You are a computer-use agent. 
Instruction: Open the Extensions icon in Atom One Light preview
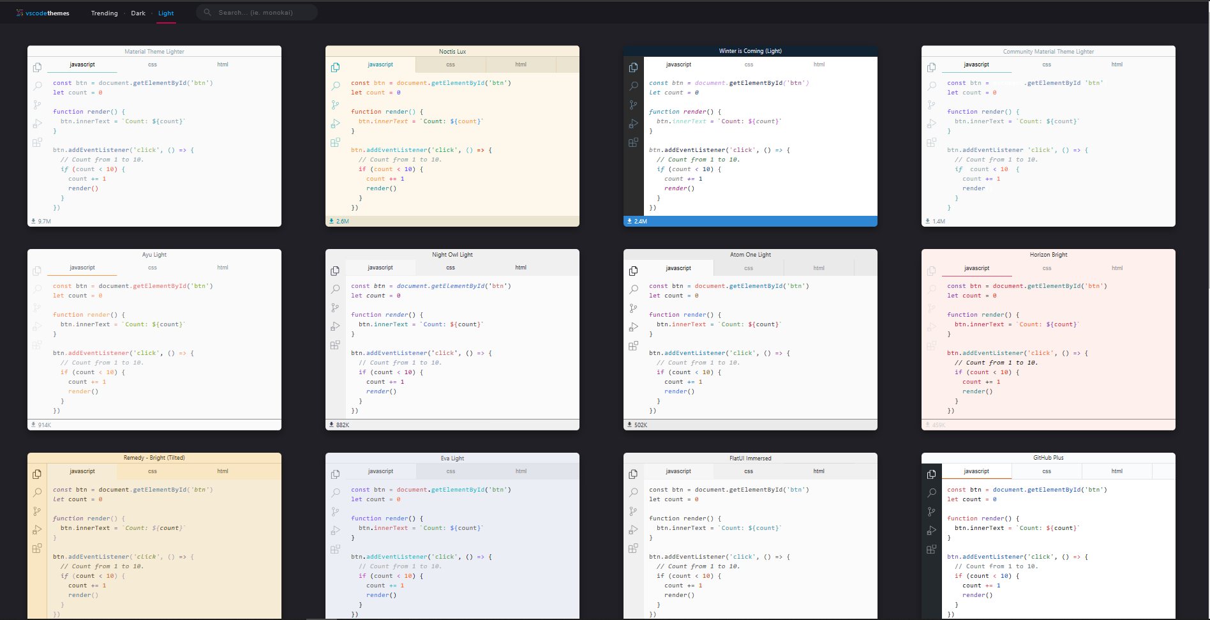[633, 345]
